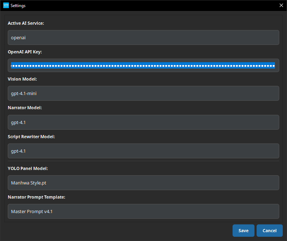The image size is (287, 241).
Task: Open the Script Rewriter Model dropdown
Action: pyautogui.click(x=143, y=151)
